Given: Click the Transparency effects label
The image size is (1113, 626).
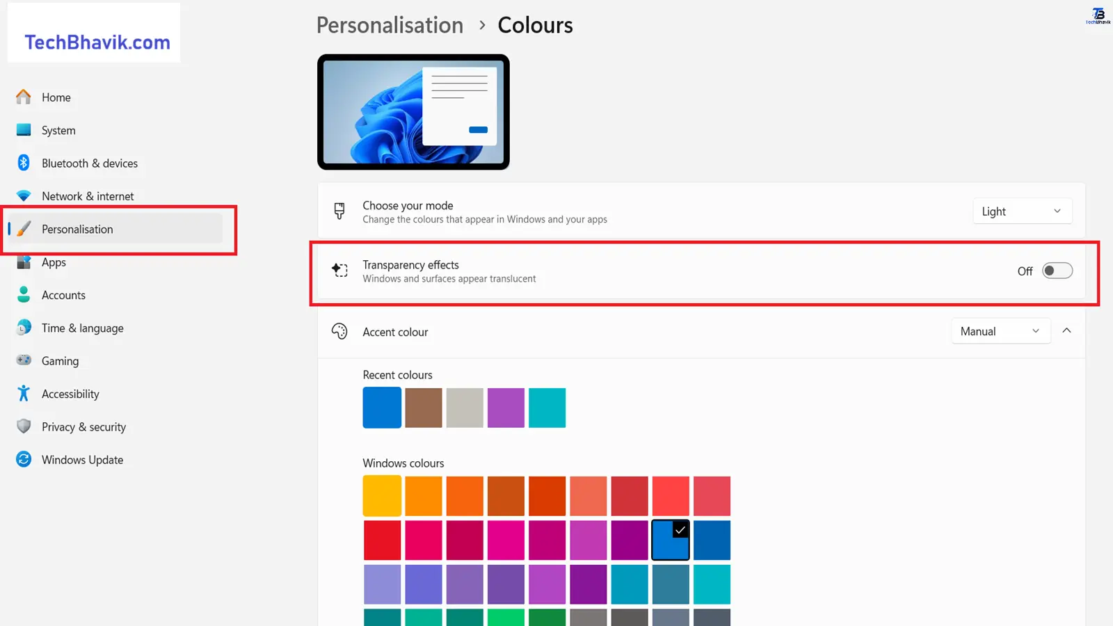Looking at the screenshot, I should 410,265.
